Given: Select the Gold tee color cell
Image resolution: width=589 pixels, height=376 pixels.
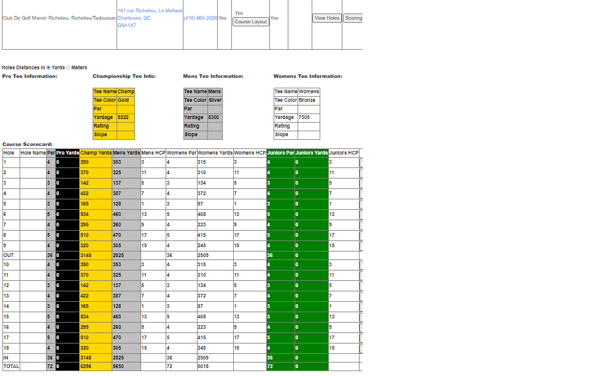Looking at the screenshot, I should click(126, 101).
